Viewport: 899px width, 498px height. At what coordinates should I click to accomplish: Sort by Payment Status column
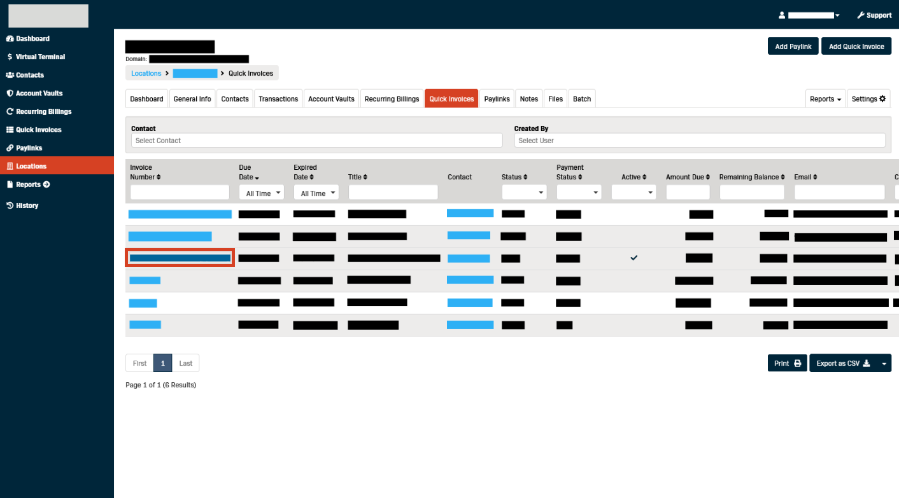click(570, 172)
